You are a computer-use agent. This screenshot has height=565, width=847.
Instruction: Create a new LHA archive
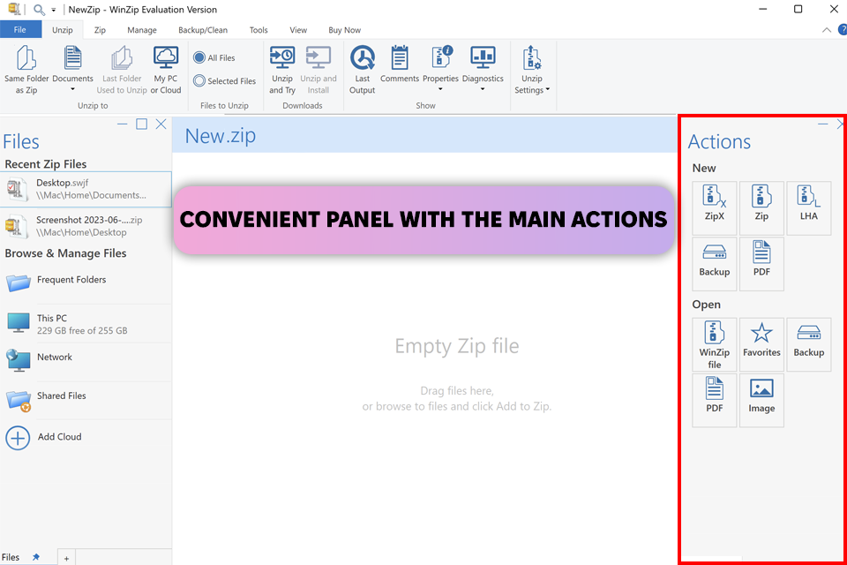pyautogui.click(x=809, y=208)
